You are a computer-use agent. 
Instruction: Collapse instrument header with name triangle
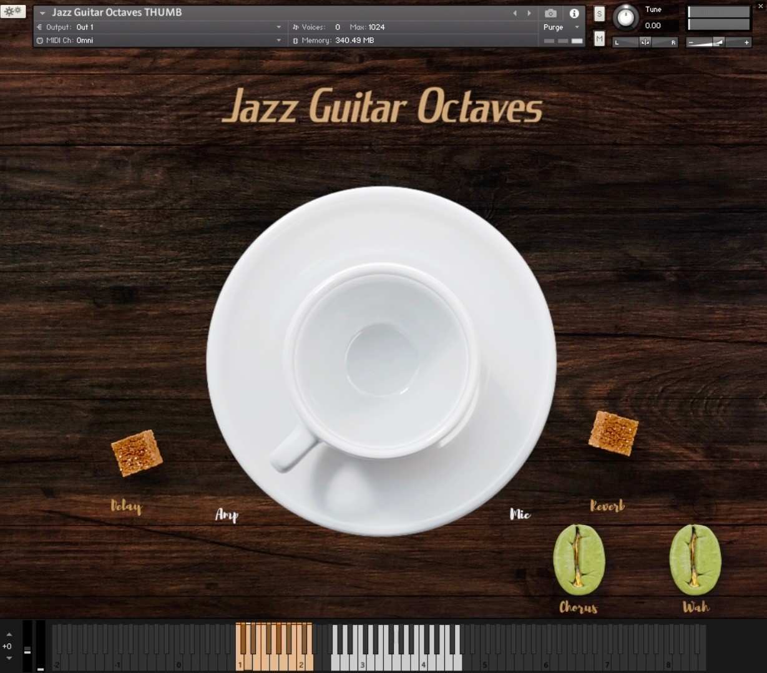[42, 12]
